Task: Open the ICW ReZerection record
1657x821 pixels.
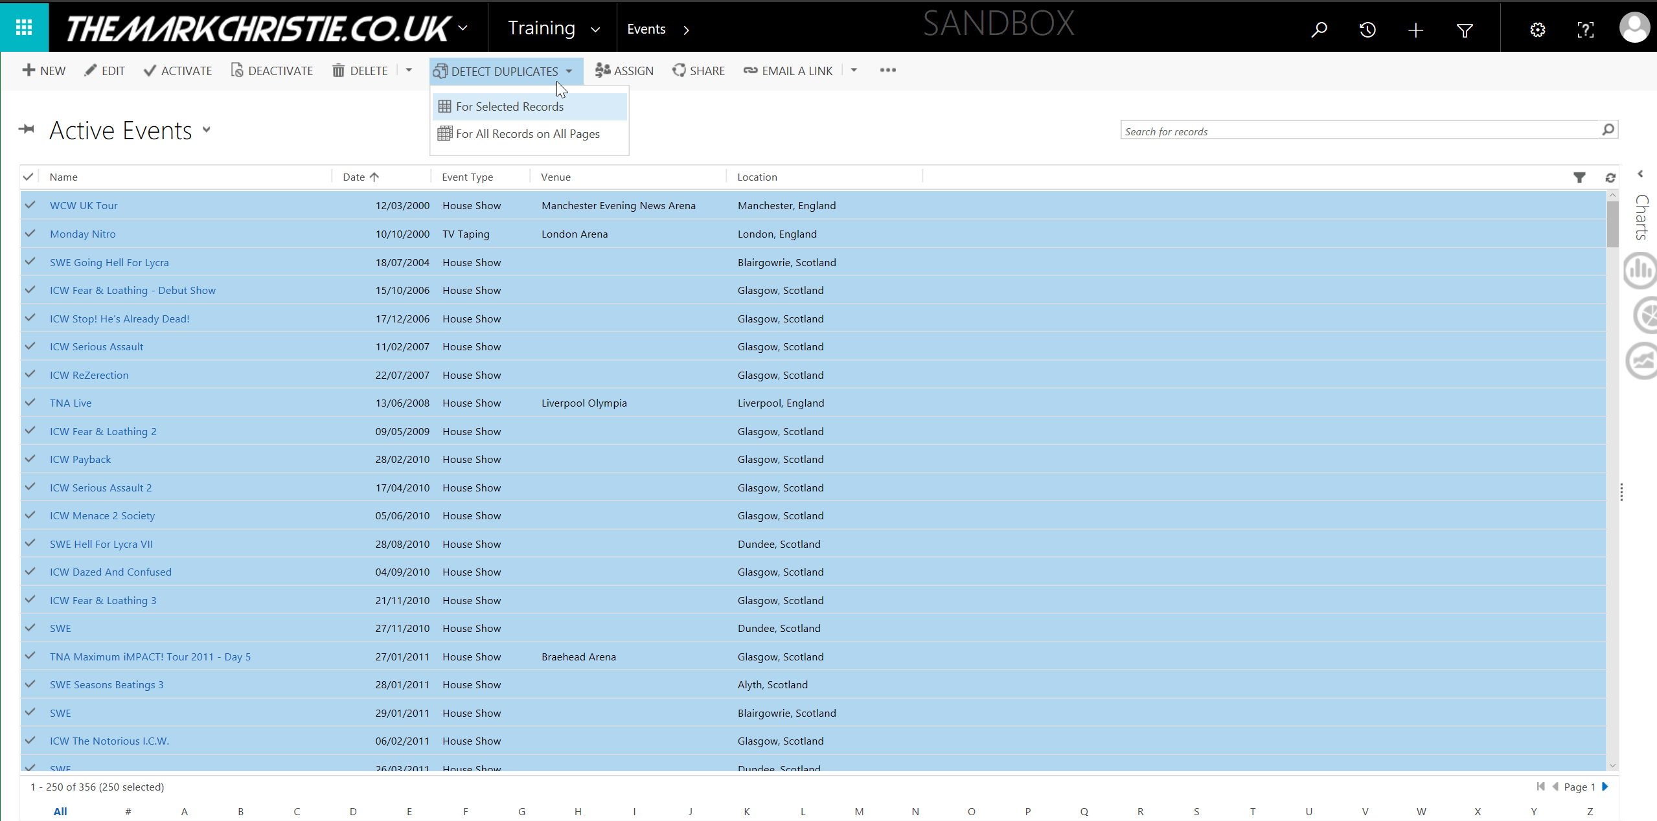Action: click(x=89, y=375)
